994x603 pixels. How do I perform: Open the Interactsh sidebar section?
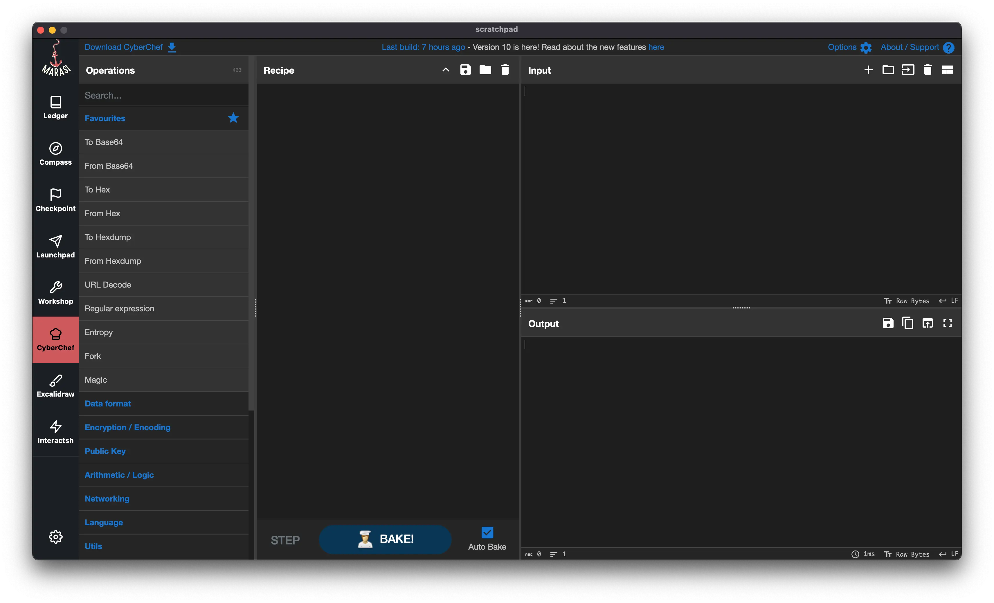coord(55,432)
